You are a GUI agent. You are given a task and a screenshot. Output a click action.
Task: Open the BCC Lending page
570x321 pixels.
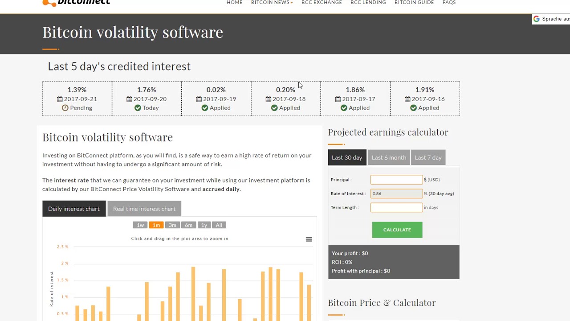(368, 3)
